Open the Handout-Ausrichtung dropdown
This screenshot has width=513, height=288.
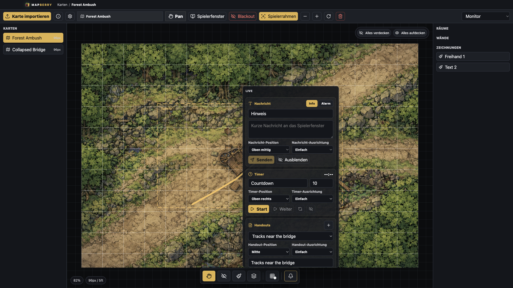click(x=312, y=252)
